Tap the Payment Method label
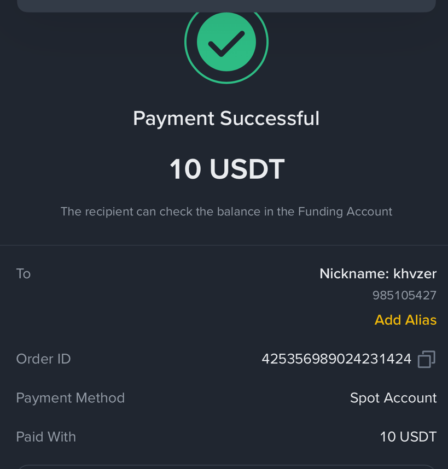The height and width of the screenshot is (469, 448). 71,398
